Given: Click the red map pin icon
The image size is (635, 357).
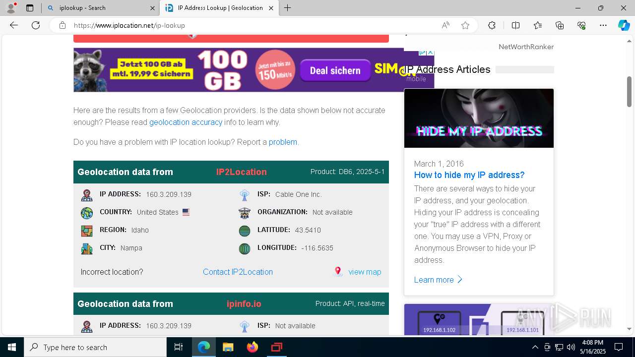Looking at the screenshot, I should tap(338, 271).
